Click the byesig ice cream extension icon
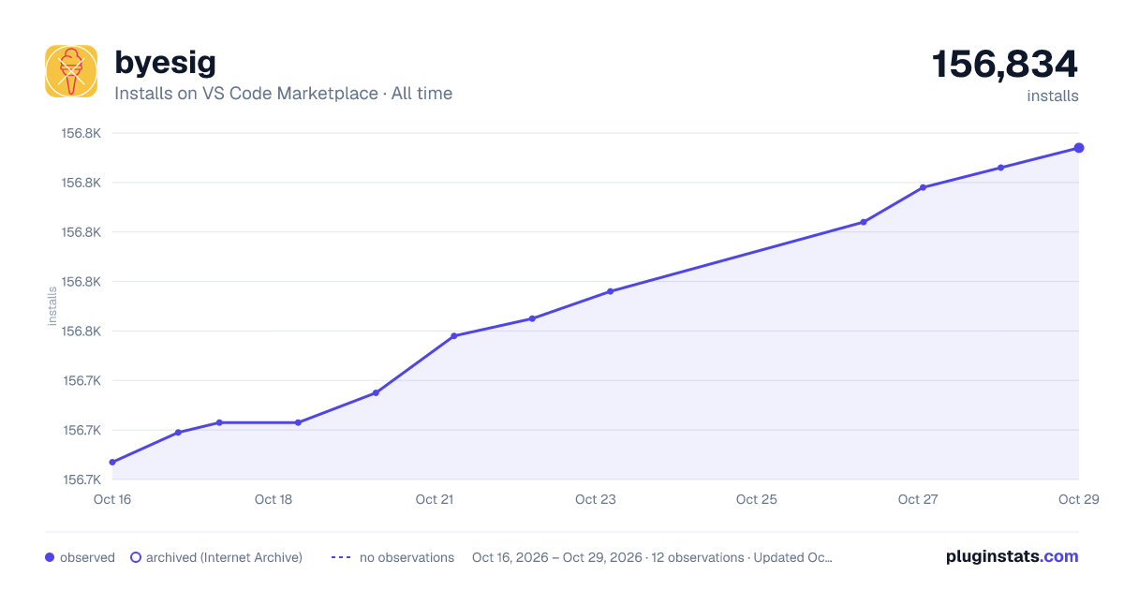The image size is (1124, 590). click(x=71, y=71)
